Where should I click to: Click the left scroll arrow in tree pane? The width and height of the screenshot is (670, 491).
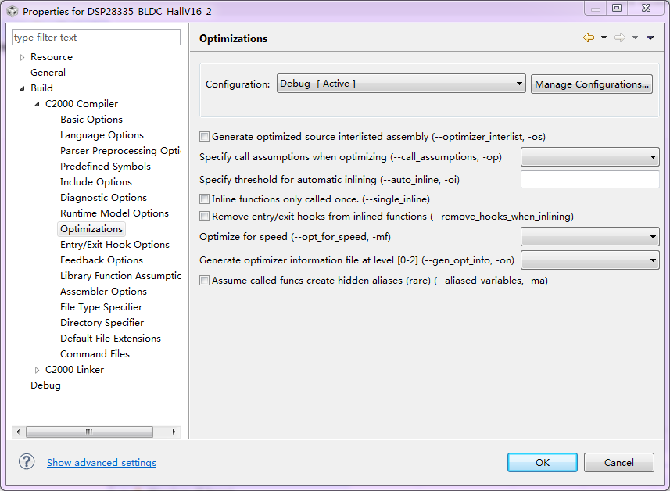(x=18, y=432)
